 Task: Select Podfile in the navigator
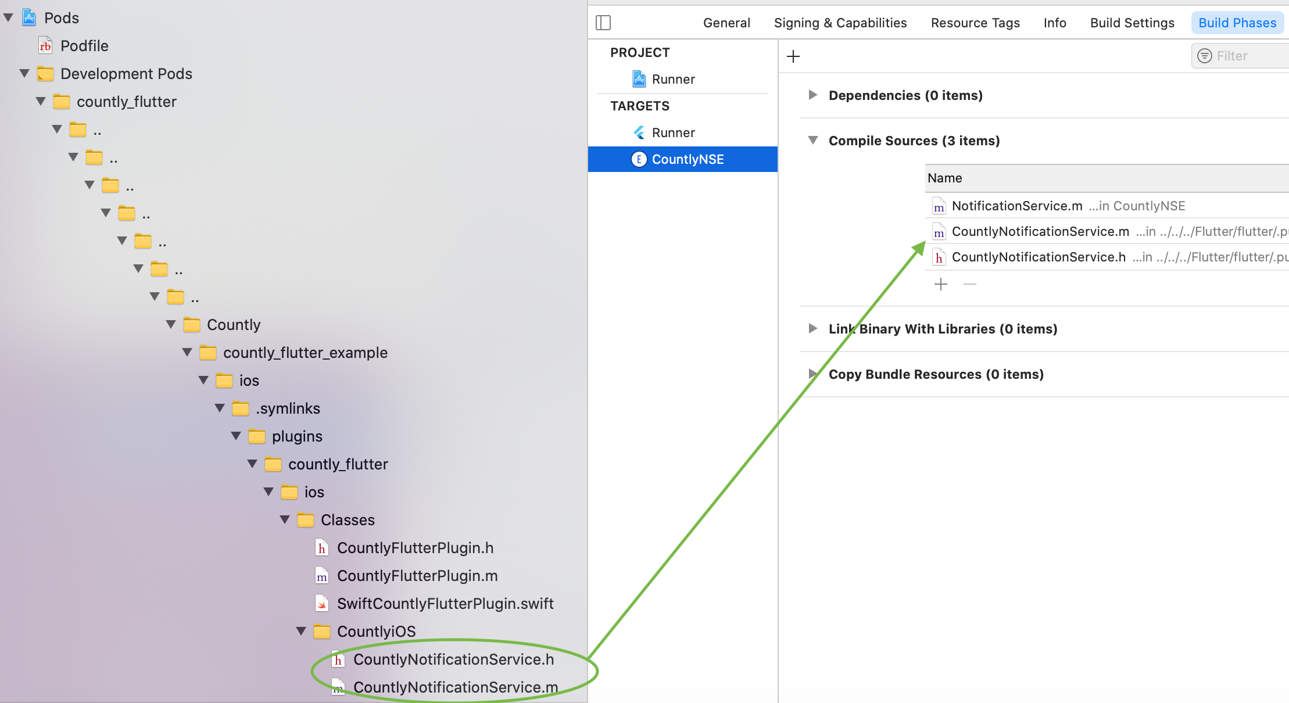84,46
